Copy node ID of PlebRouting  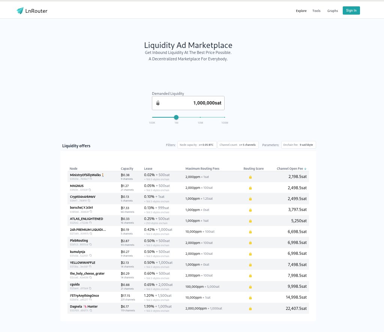tap(90, 245)
